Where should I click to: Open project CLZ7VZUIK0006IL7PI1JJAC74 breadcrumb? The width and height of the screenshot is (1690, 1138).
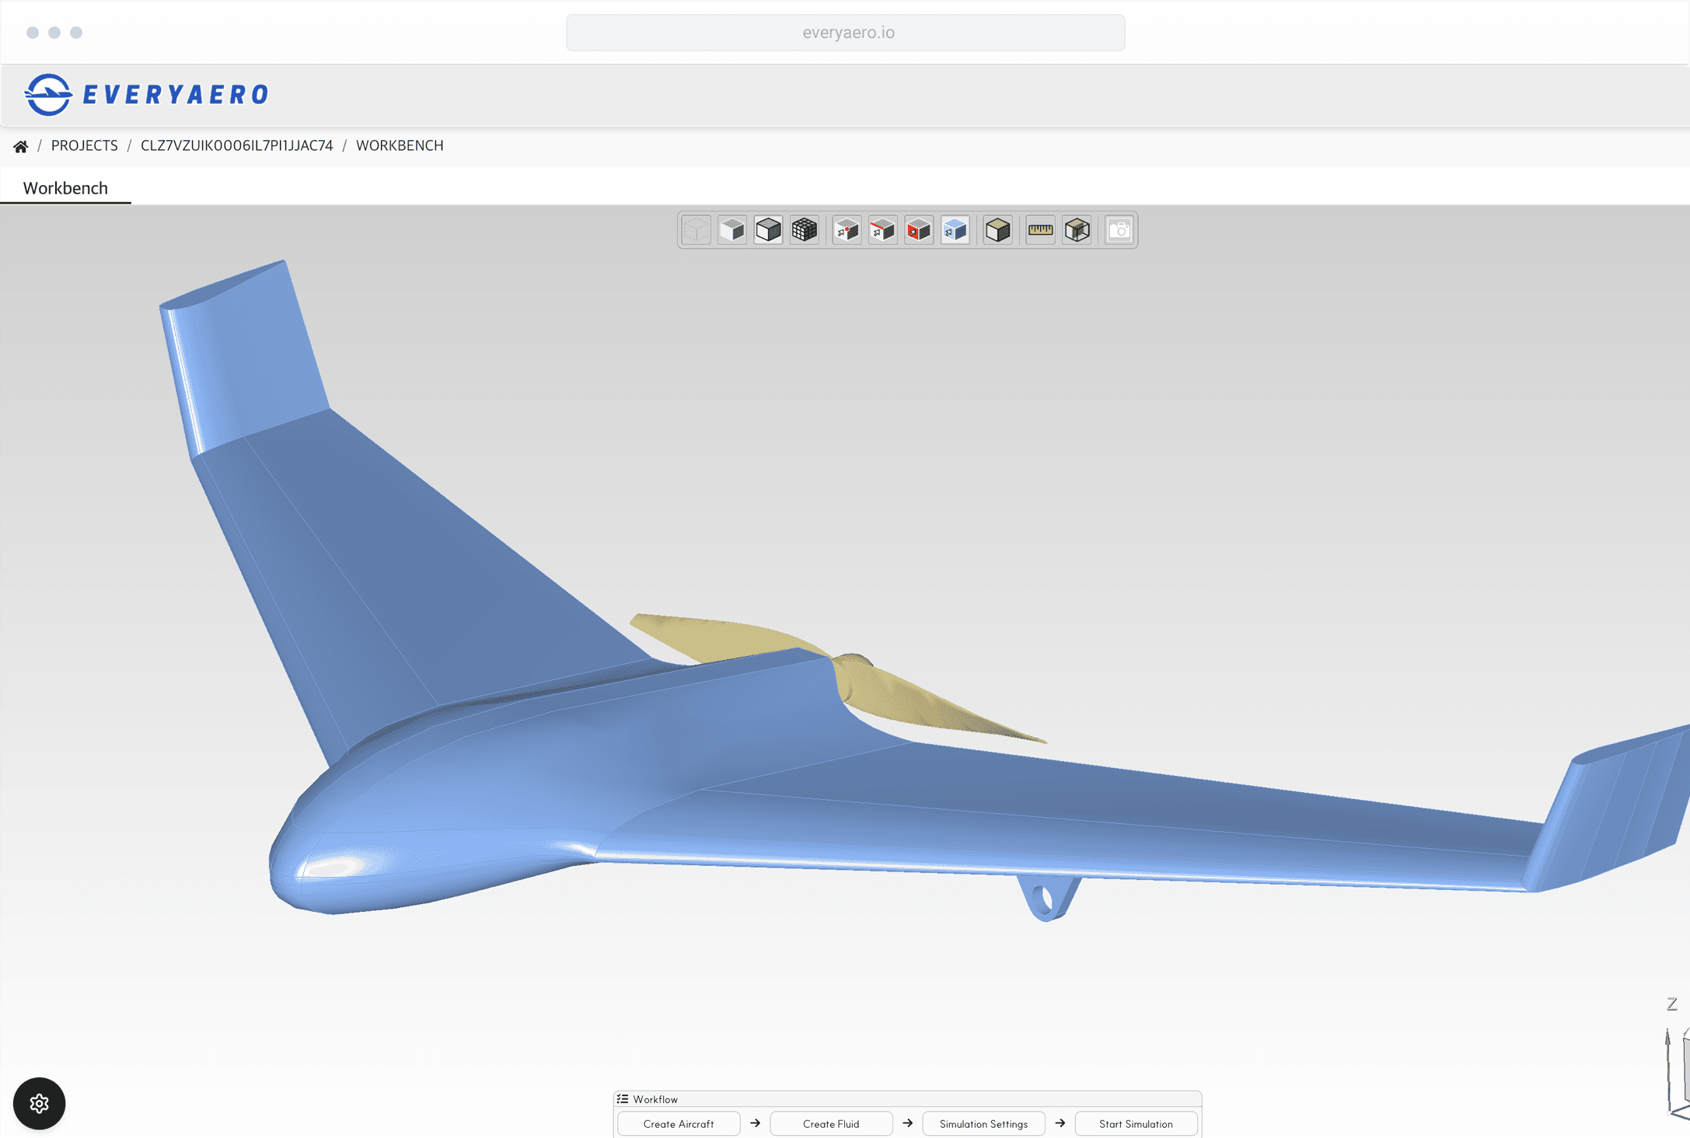coord(236,145)
